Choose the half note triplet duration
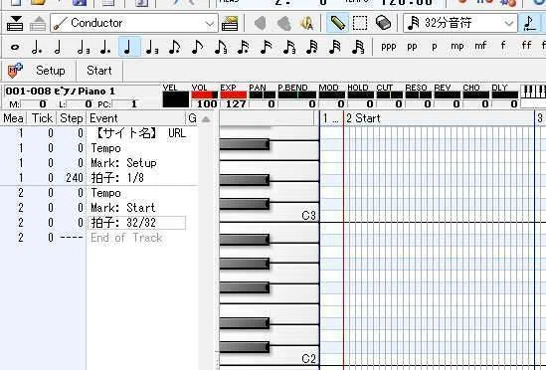 [x=83, y=47]
